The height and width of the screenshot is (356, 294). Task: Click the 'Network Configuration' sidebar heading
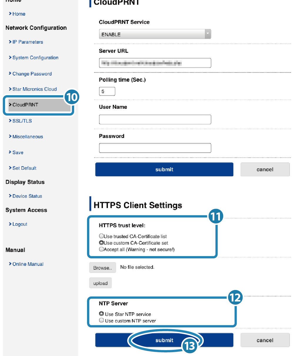36,28
